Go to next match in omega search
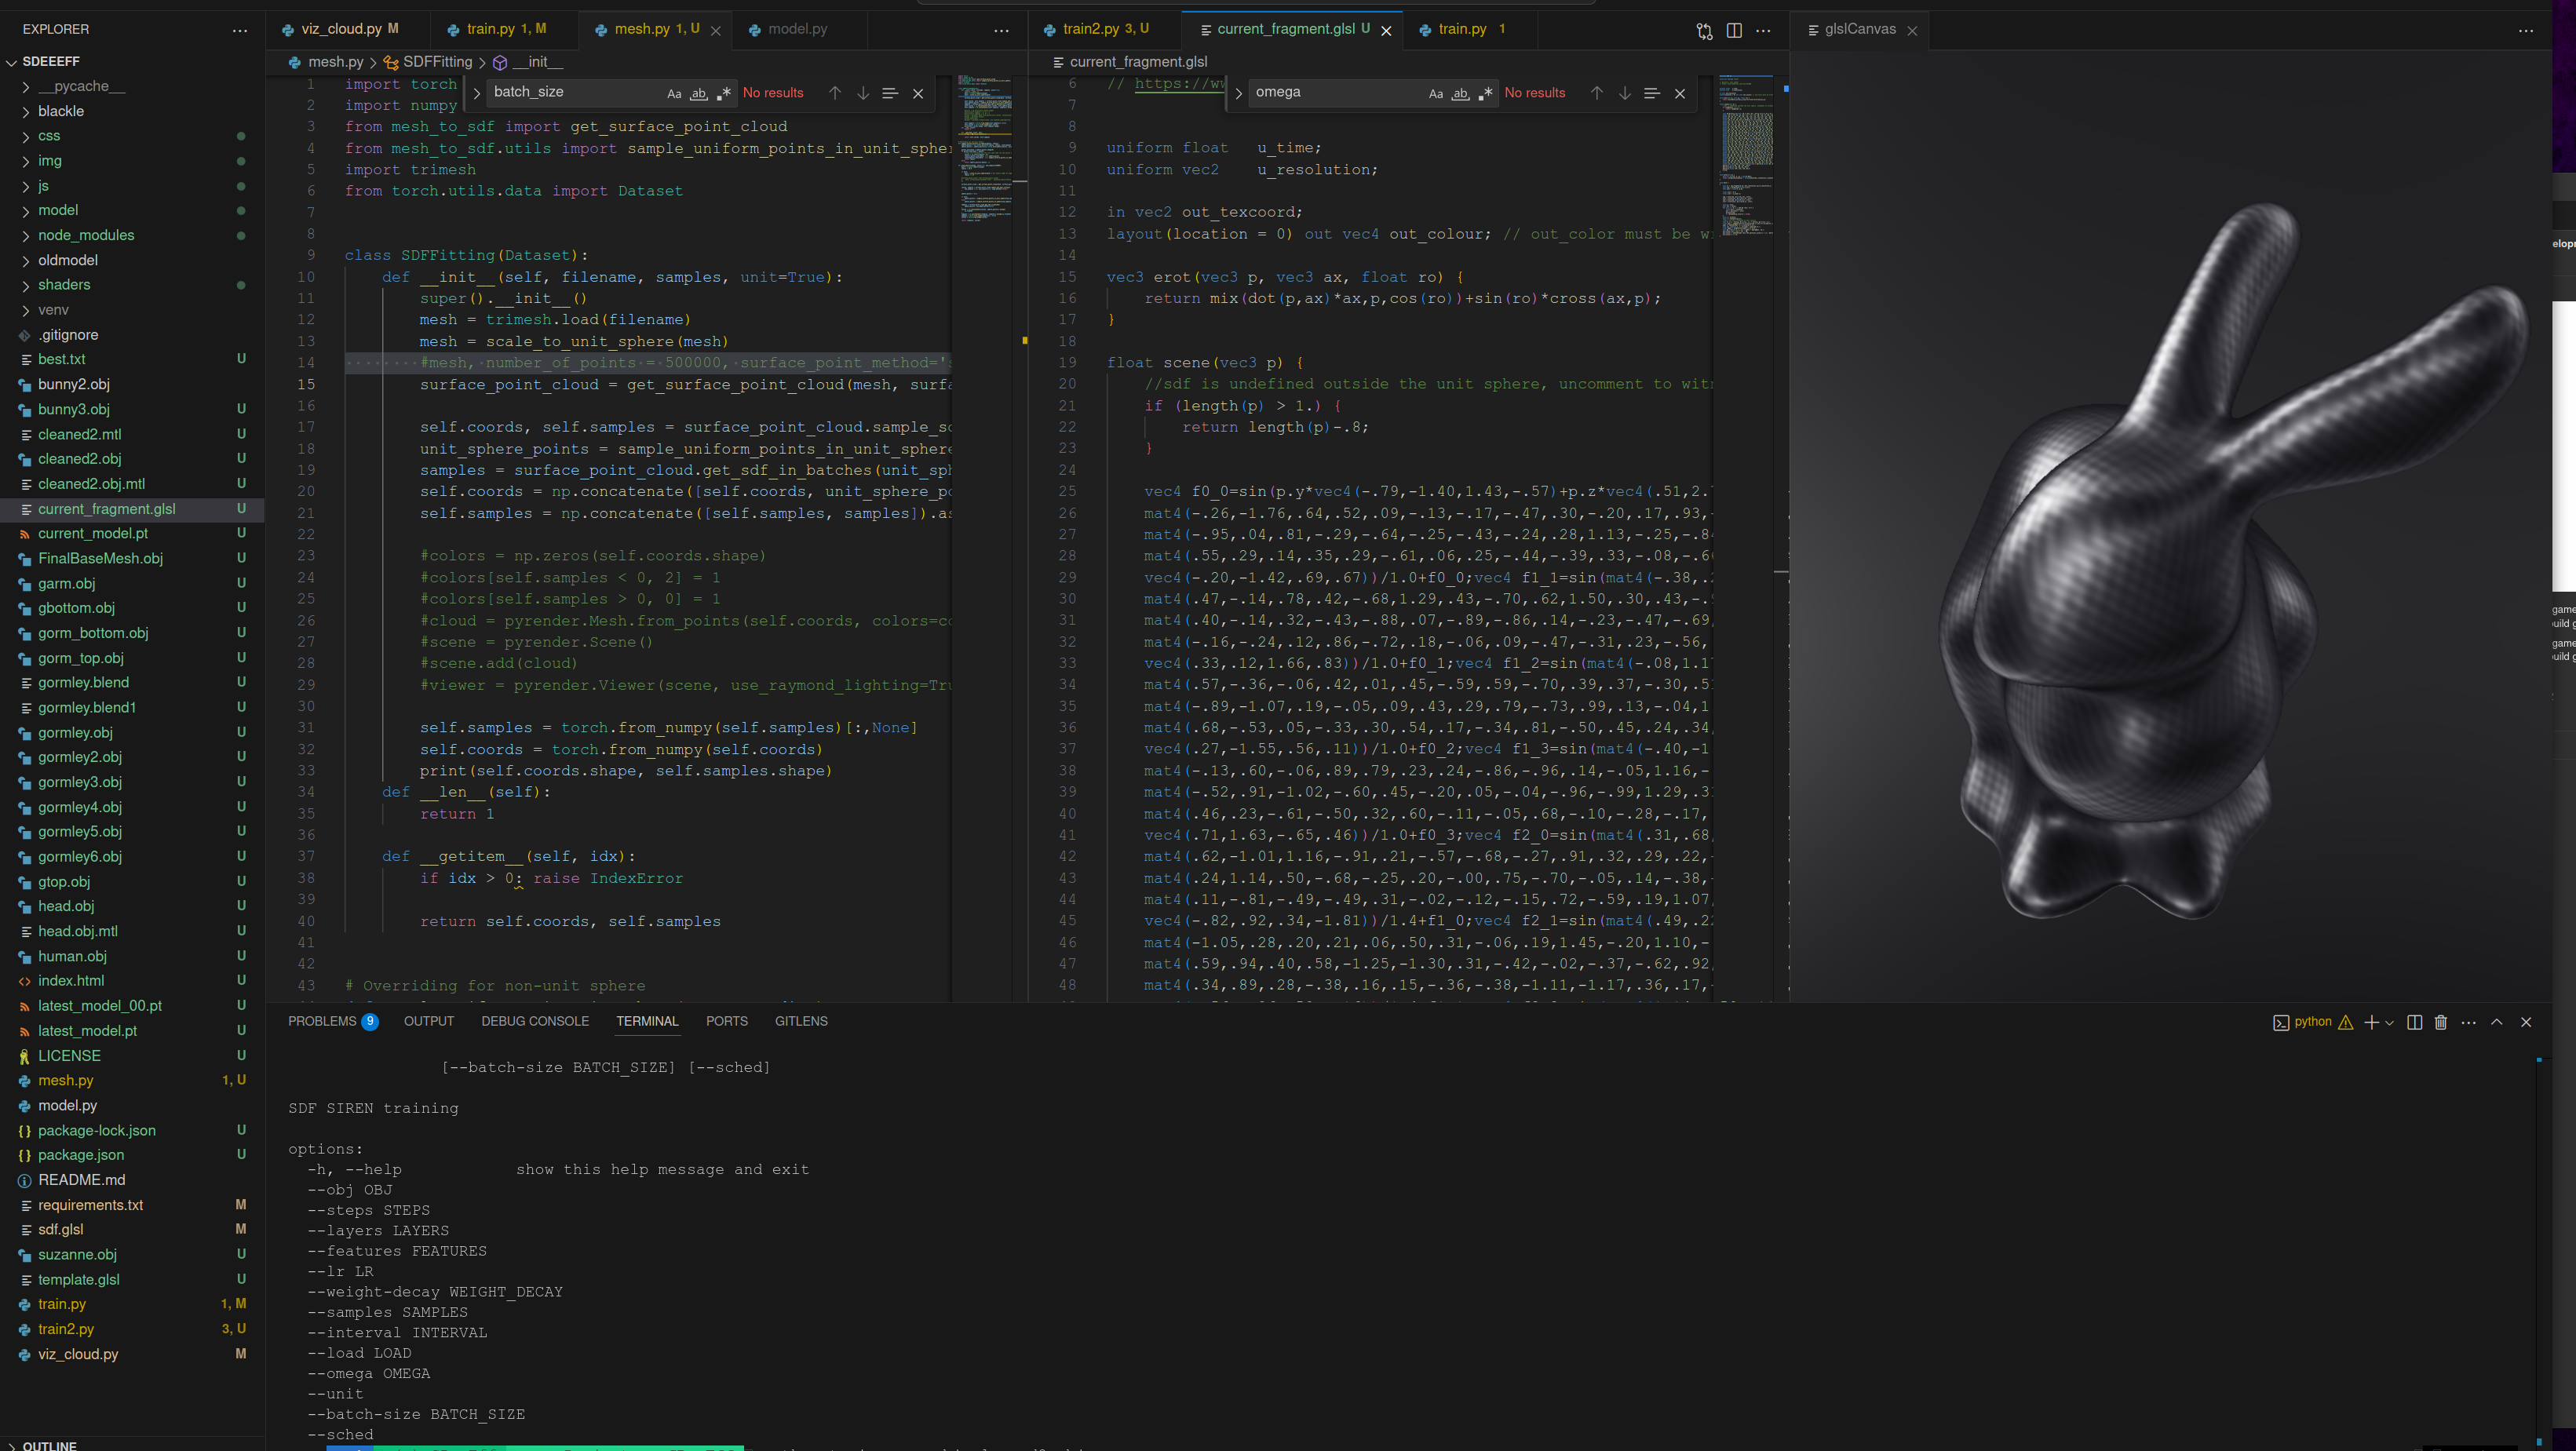Image resolution: width=2576 pixels, height=1451 pixels. (x=1625, y=93)
